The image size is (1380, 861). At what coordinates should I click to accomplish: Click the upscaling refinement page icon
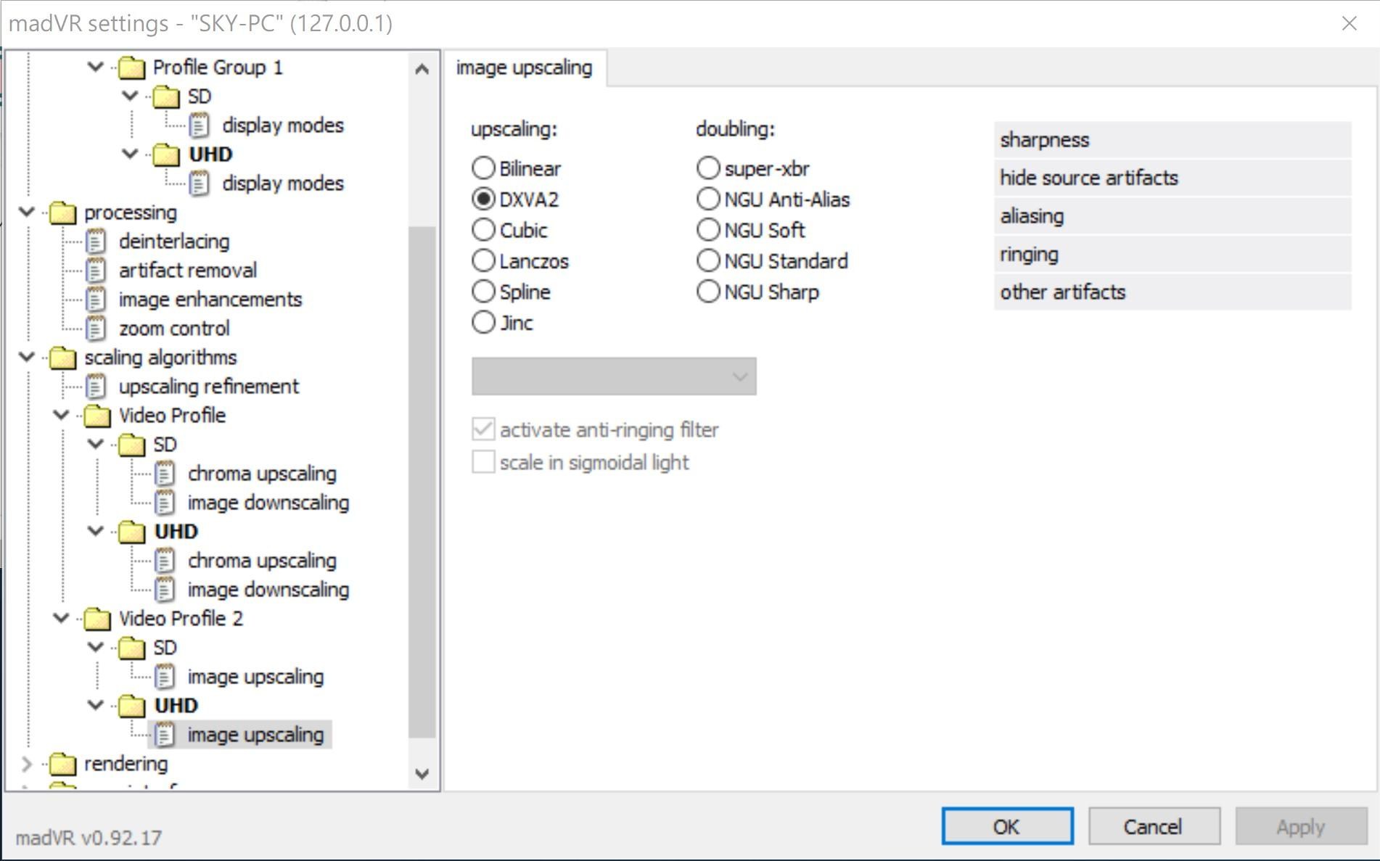coord(96,387)
